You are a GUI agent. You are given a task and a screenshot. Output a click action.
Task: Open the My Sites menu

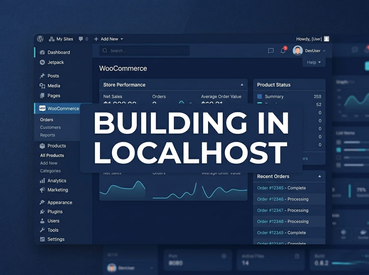pyautogui.click(x=61, y=39)
